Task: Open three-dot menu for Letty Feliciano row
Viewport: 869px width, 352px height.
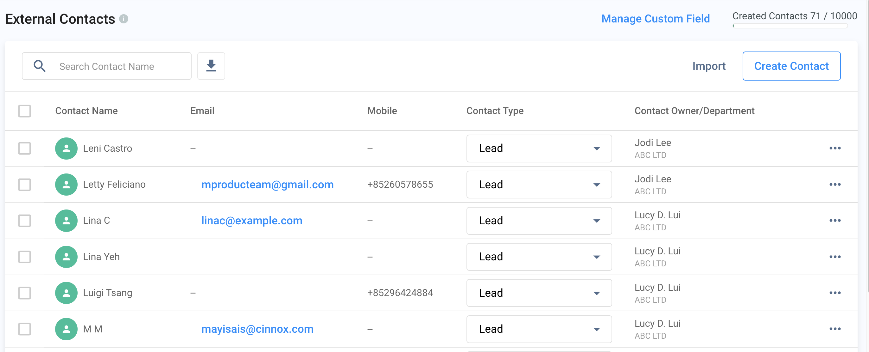Action: click(x=834, y=185)
